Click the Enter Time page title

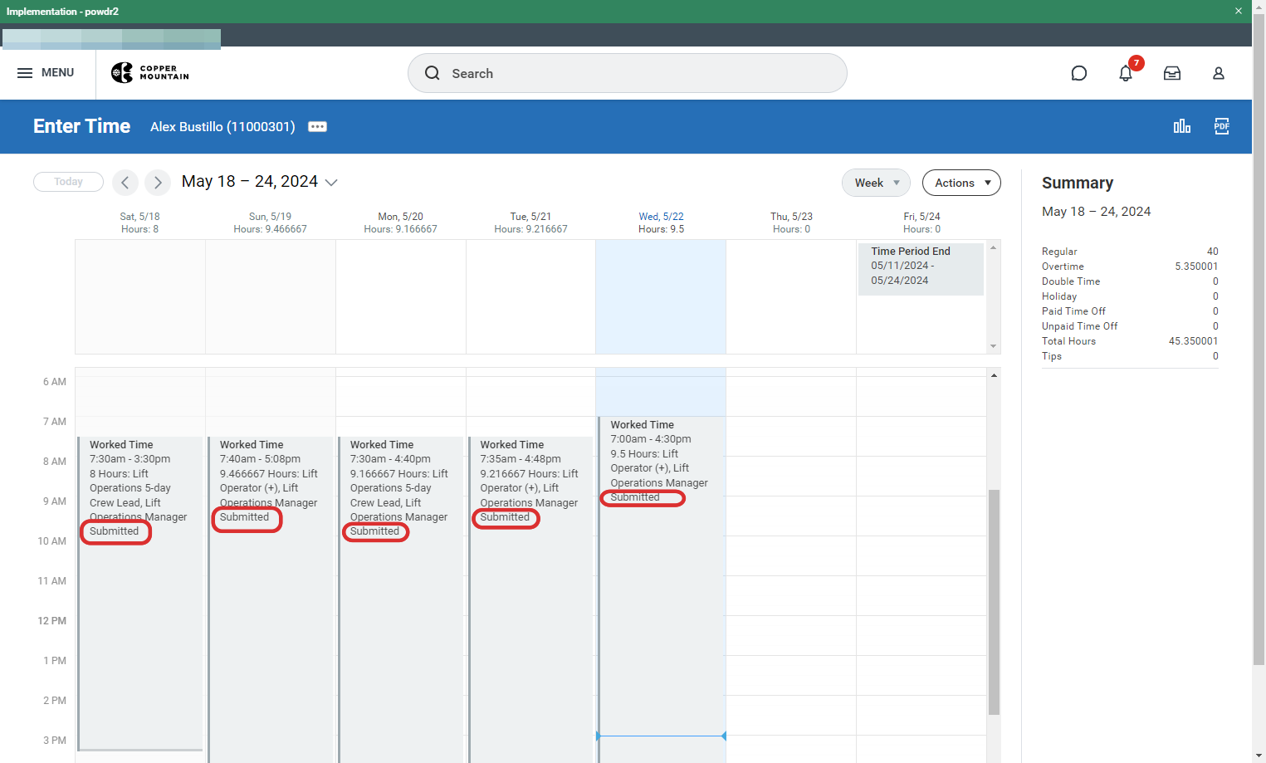click(82, 126)
